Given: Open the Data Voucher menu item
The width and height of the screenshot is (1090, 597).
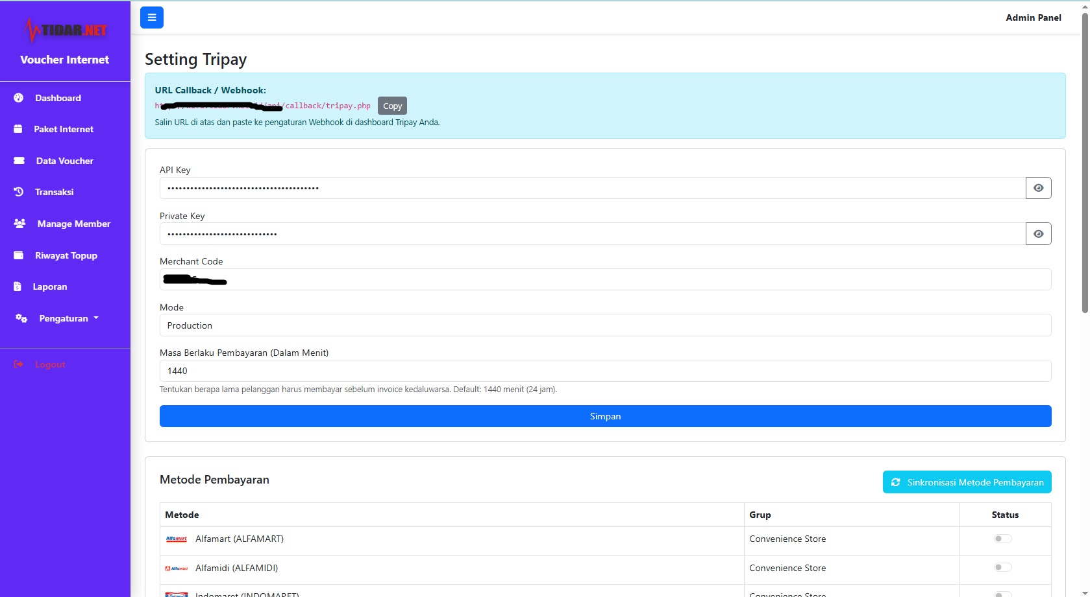Looking at the screenshot, I should pyautogui.click(x=65, y=161).
